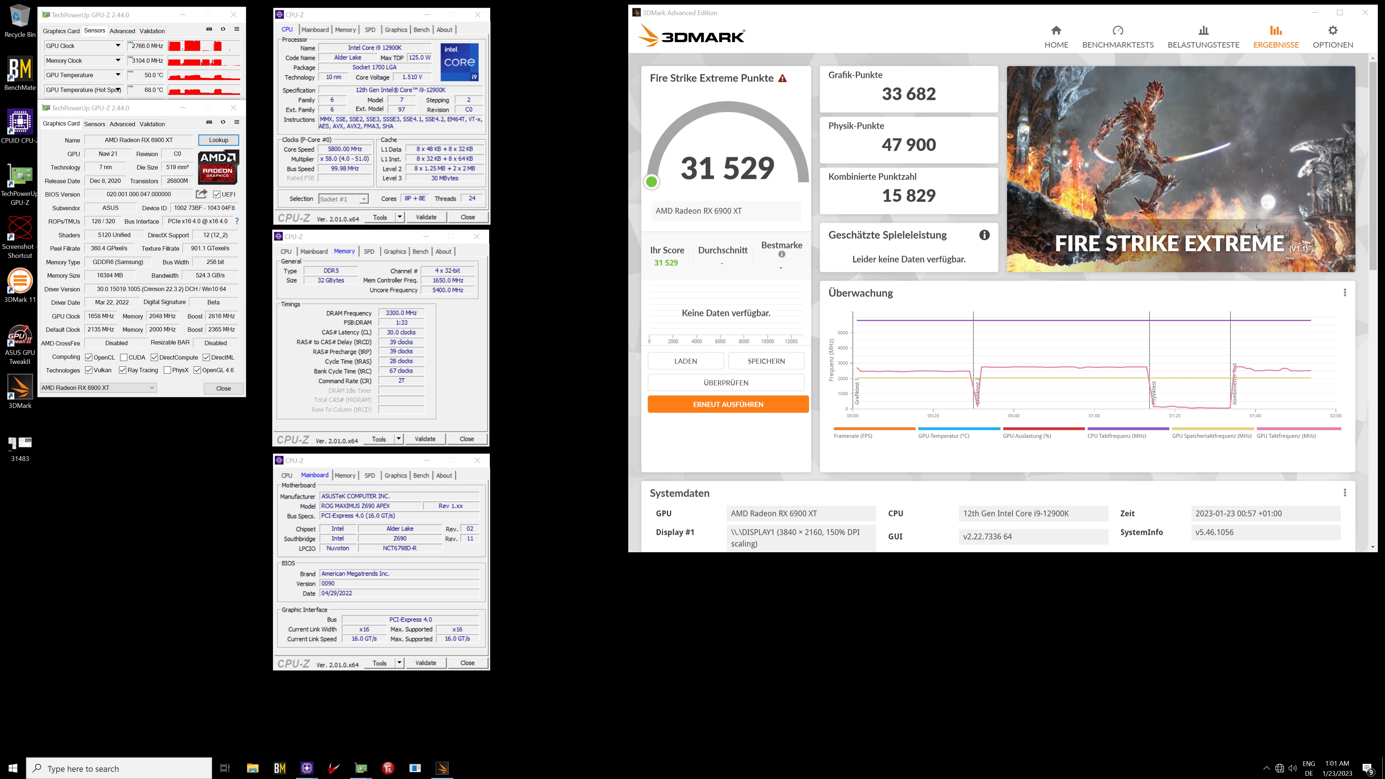
Task: Toggle Ray Tracing checkbox
Action: pos(123,370)
